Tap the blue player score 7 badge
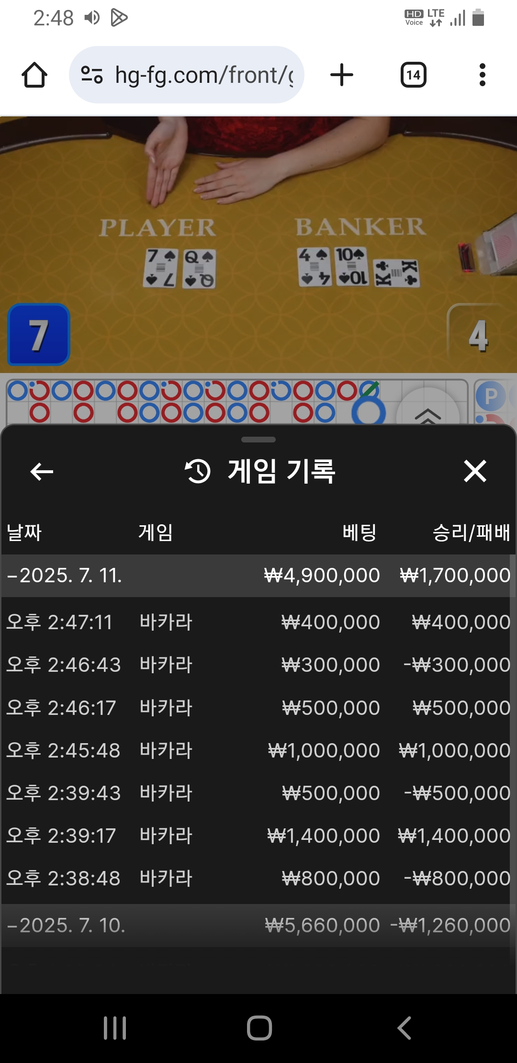The height and width of the screenshot is (1063, 517). tap(39, 334)
